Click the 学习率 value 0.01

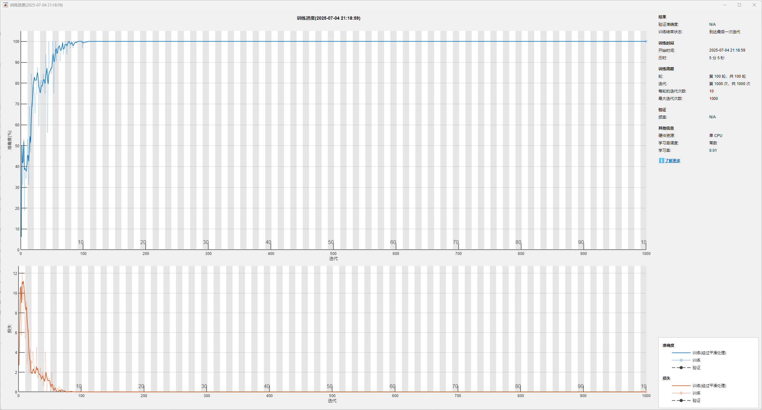pos(713,151)
